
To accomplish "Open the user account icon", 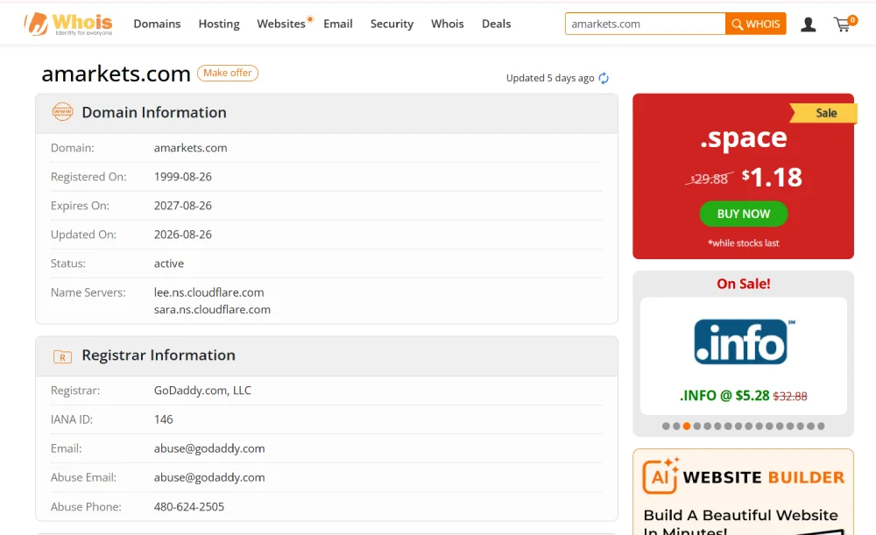I will pyautogui.click(x=808, y=24).
